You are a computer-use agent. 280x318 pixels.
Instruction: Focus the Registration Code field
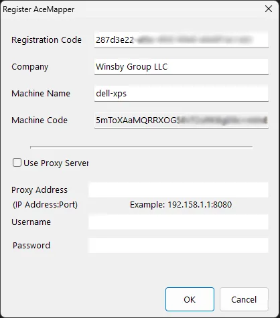(182, 40)
